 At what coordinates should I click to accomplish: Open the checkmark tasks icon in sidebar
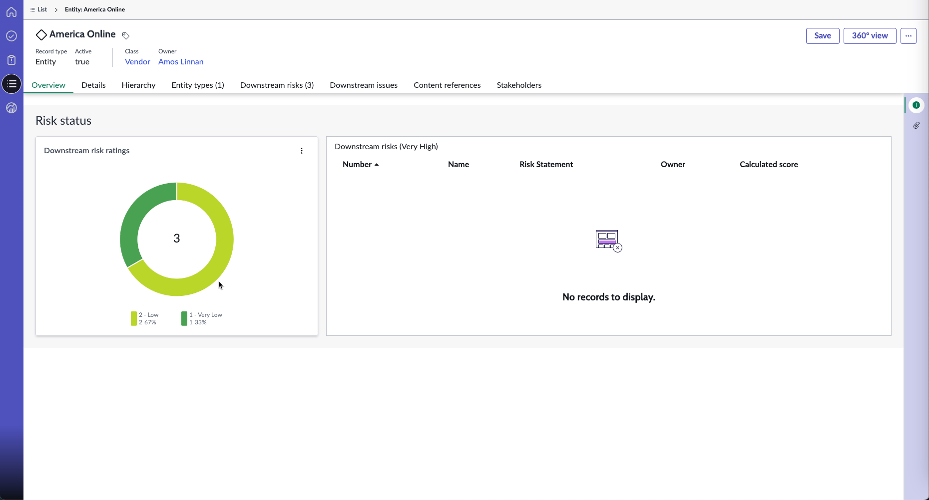(11, 36)
